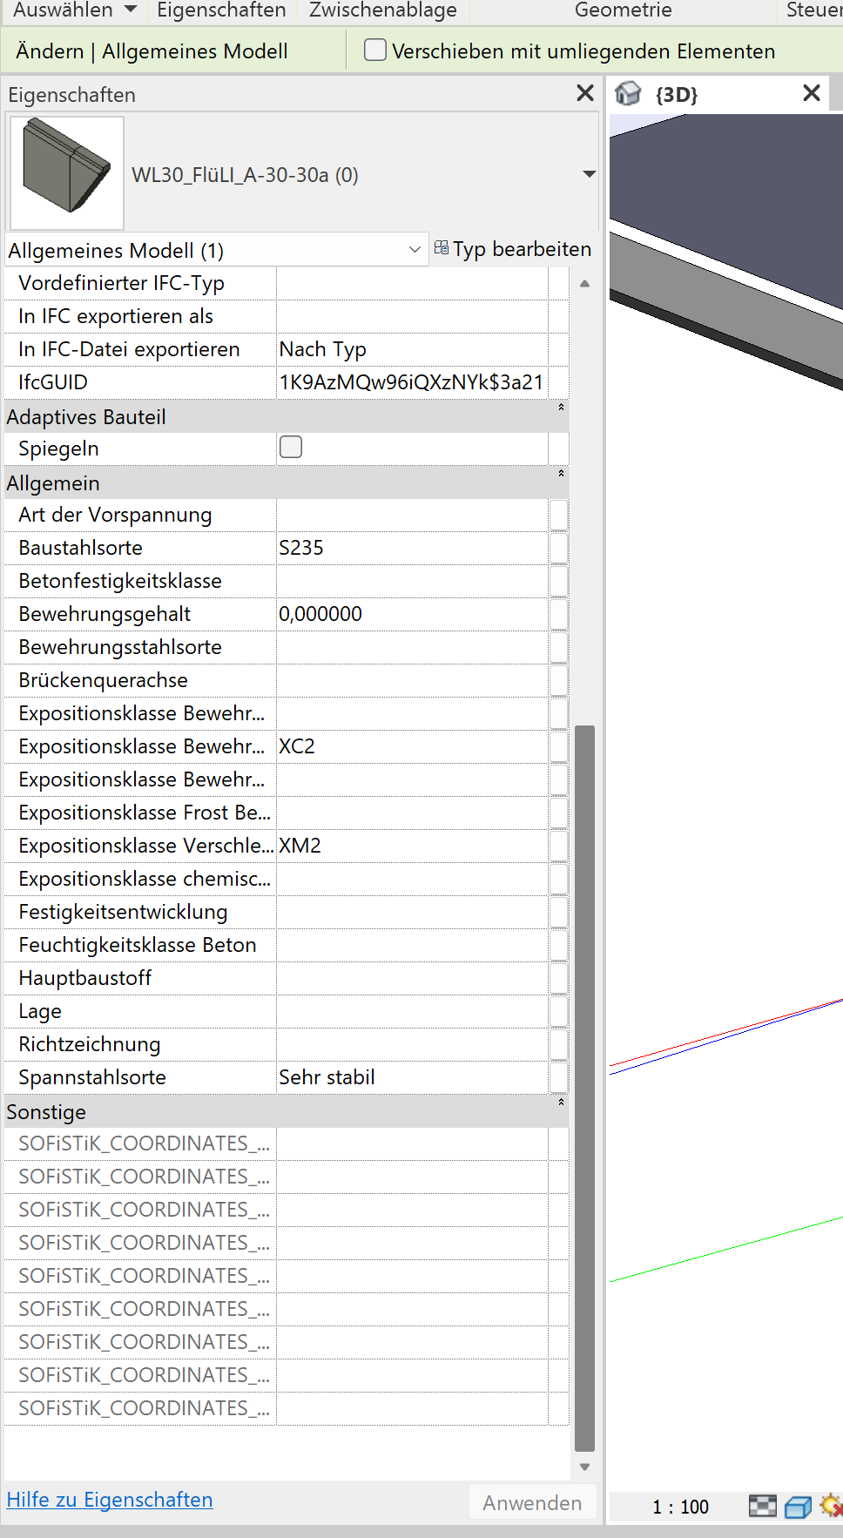Screen dimensions: 843x1538
Task: Open the Visual Style cube icon
Action: point(798,1506)
